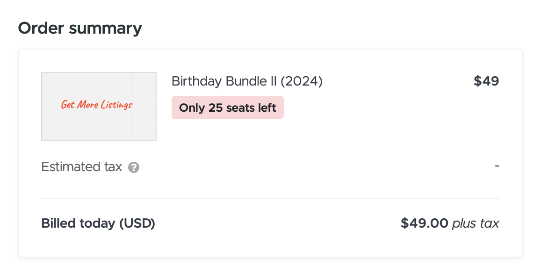This screenshot has width=534, height=273.
Task: Click the Estimated tax label
Action: [x=81, y=167]
